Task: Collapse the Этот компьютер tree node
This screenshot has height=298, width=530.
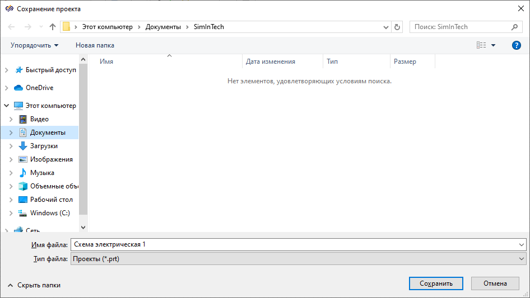Action: pos(6,106)
